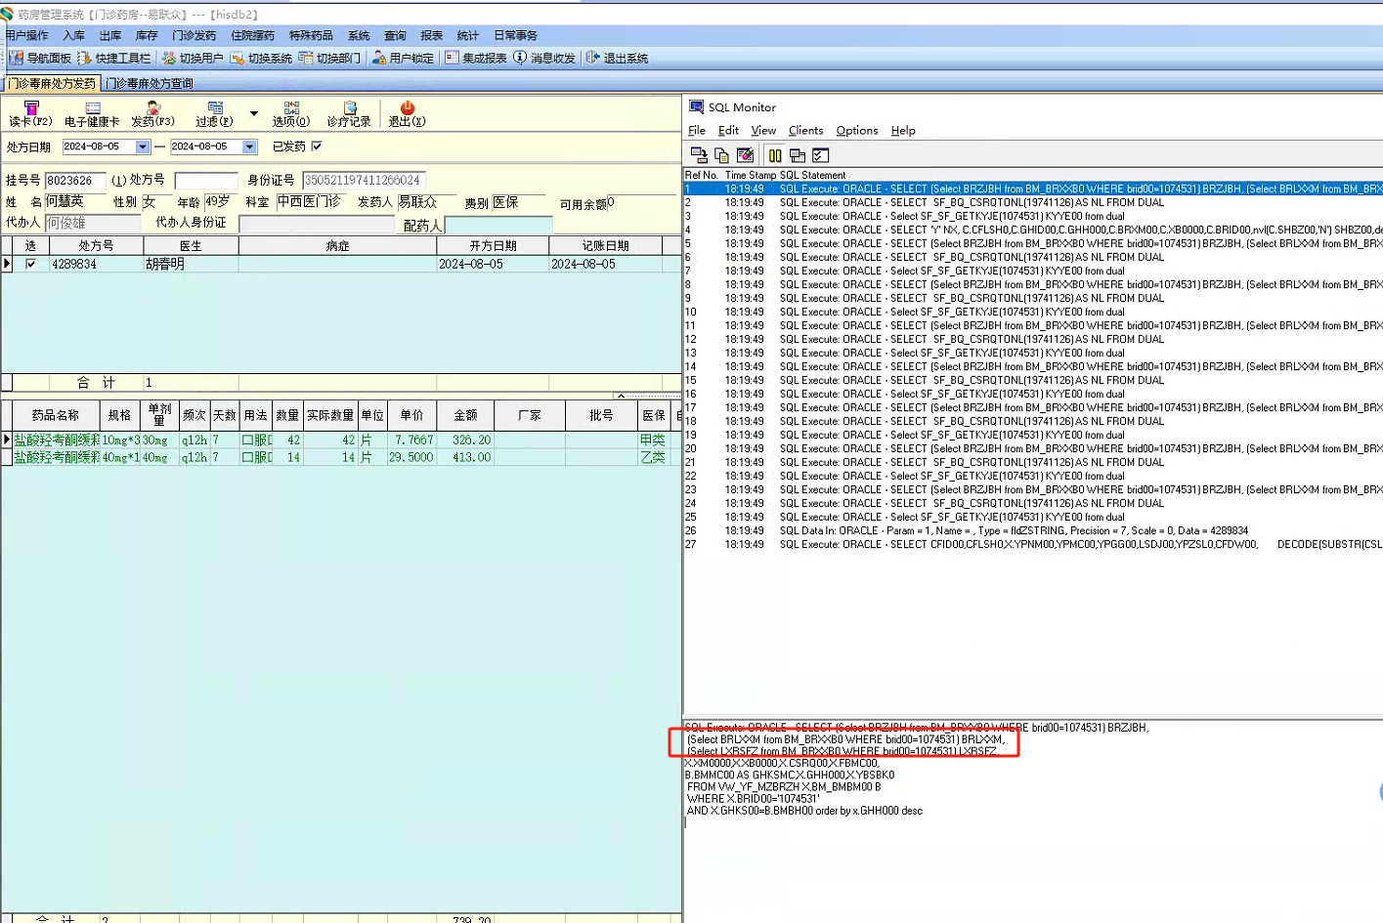Click the copy icon in SQL Monitor
The height and width of the screenshot is (923, 1383).
722,155
